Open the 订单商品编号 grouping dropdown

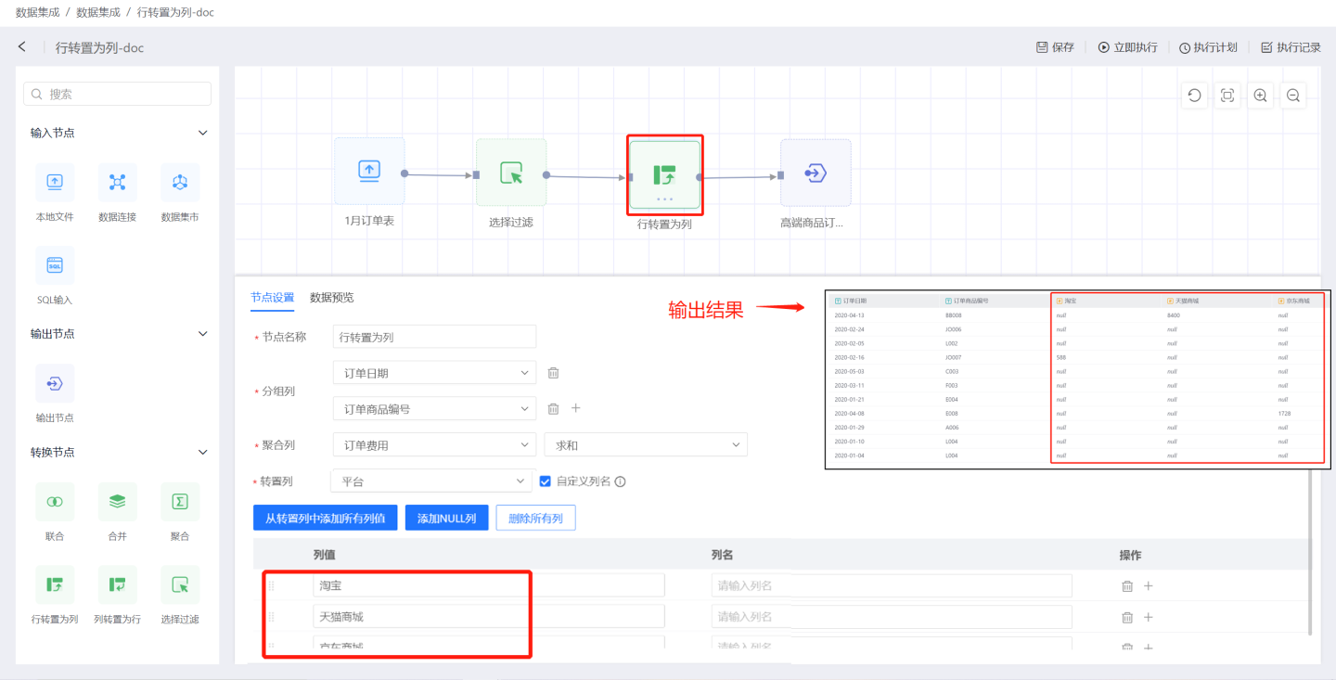tap(434, 409)
